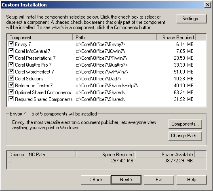Open the Change Path dialog

click(x=185, y=136)
